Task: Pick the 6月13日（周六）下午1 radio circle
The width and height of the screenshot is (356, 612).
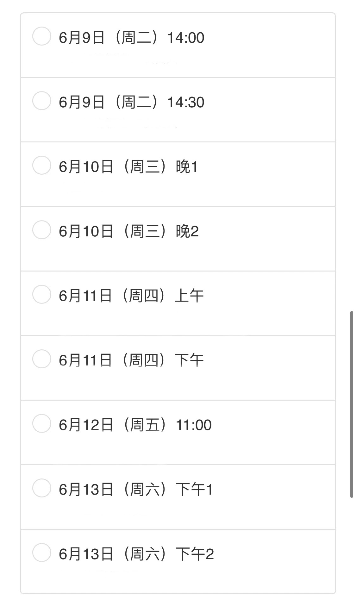Action: (42, 488)
